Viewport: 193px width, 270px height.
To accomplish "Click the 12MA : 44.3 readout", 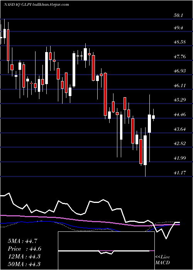I will [x=24, y=256].
